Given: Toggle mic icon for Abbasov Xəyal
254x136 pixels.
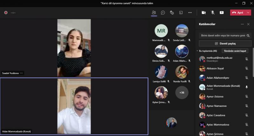Looking at the screenshot, I should click(247, 68).
